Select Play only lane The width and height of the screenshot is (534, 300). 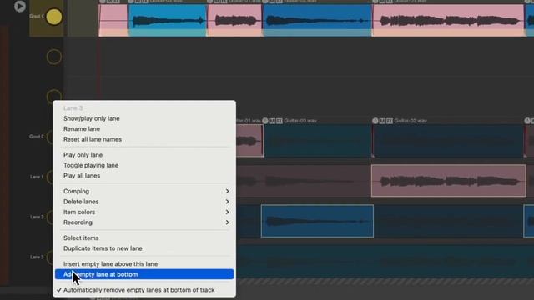click(144, 155)
